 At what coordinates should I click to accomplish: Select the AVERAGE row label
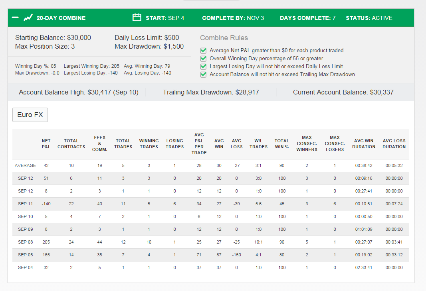tap(25, 165)
